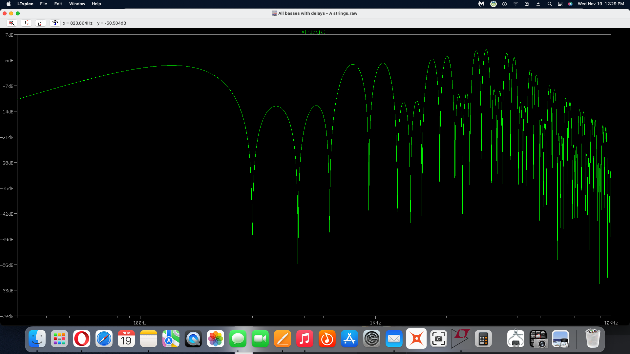Open Photos from the Dock
Image resolution: width=630 pixels, height=354 pixels.
pyautogui.click(x=216, y=339)
